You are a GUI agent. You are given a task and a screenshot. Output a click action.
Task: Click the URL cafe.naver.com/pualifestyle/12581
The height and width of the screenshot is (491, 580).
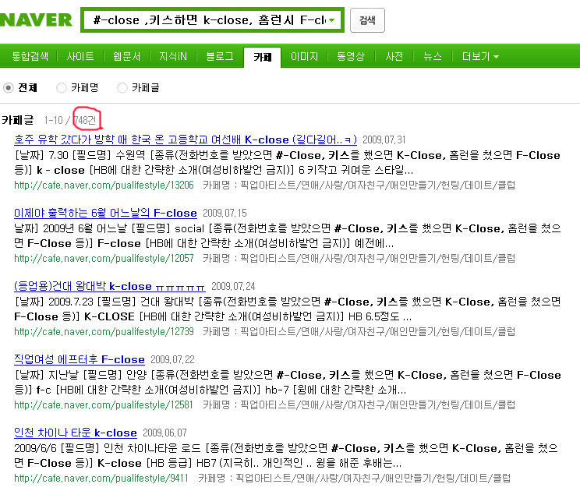[104, 404]
